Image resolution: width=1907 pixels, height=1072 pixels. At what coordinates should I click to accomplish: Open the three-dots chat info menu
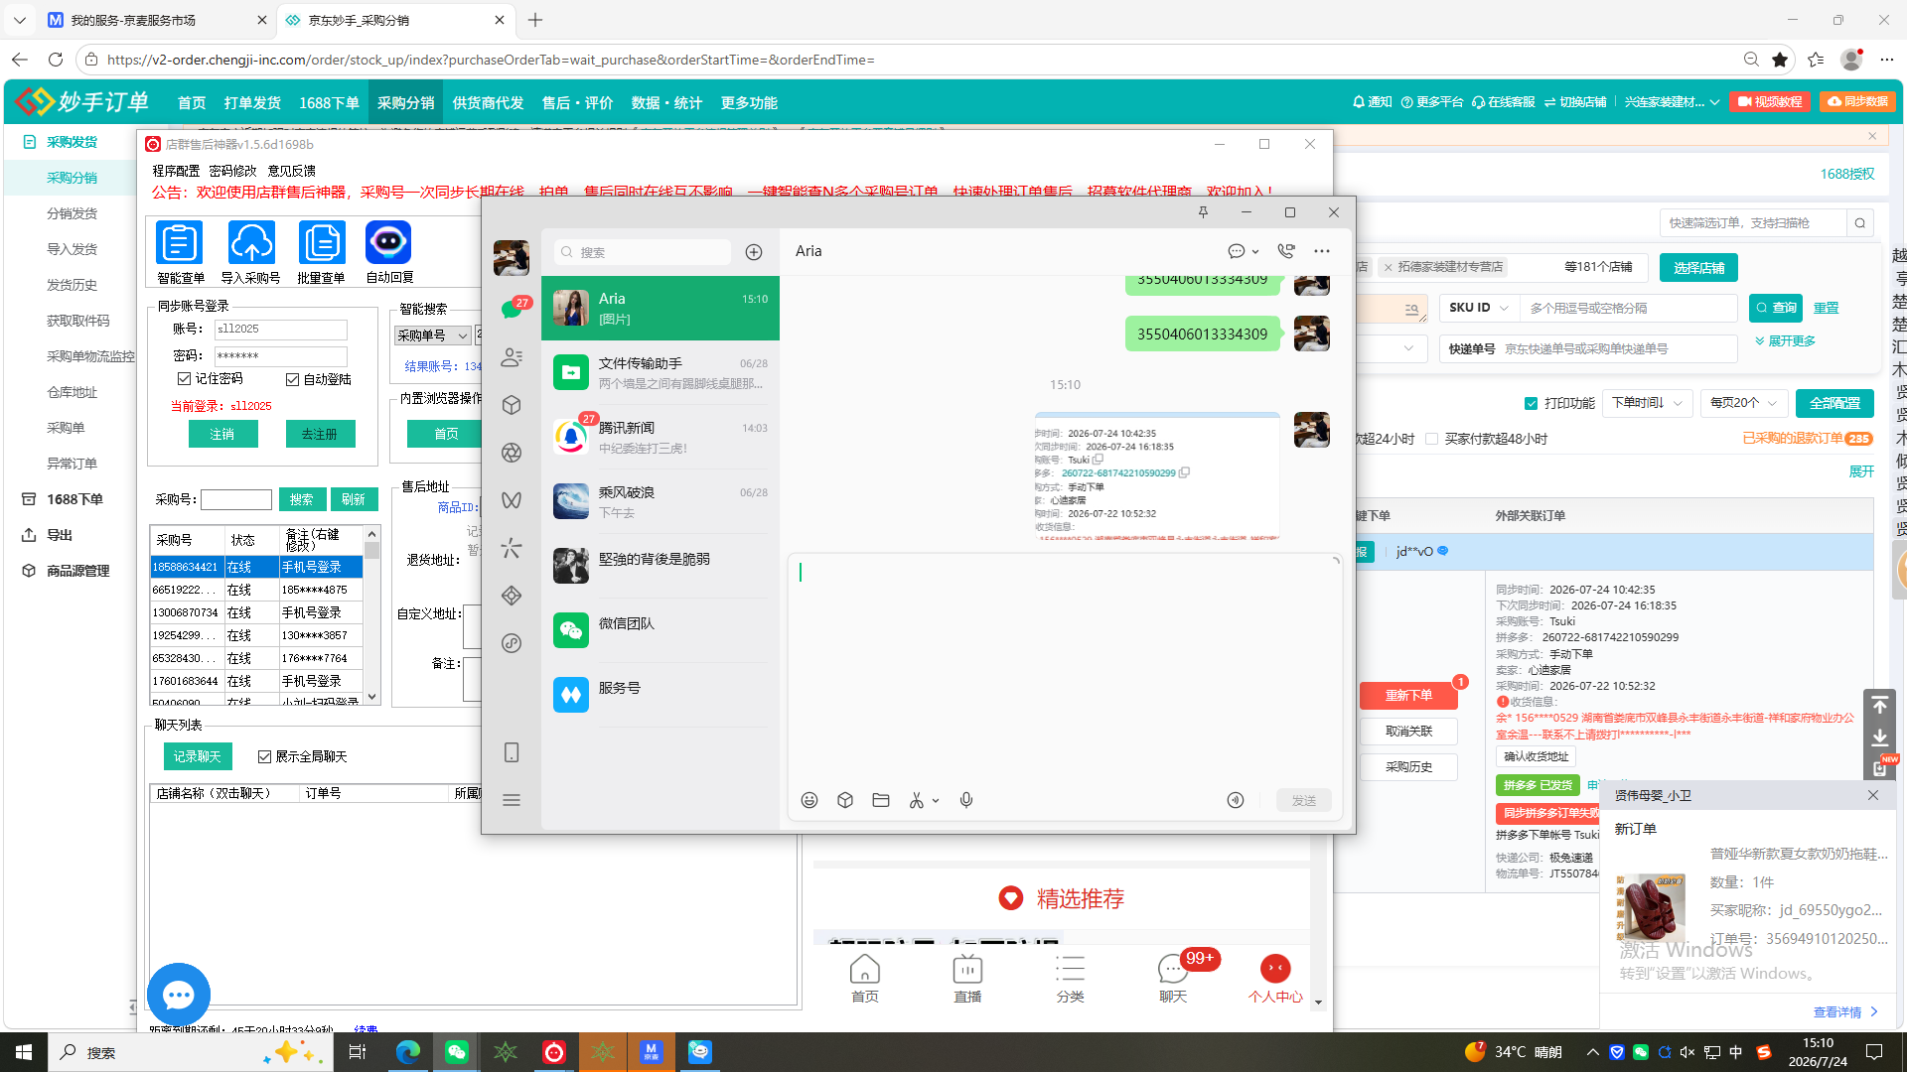click(x=1322, y=251)
